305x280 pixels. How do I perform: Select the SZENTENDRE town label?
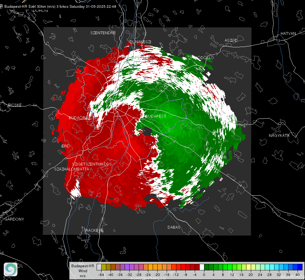point(103,33)
